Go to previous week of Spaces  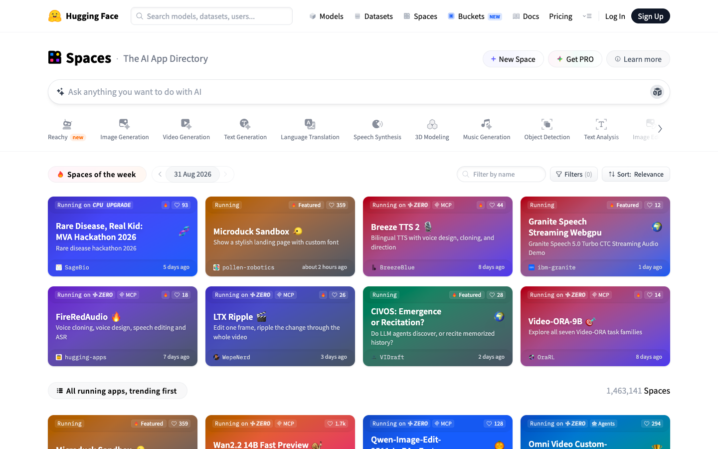pos(160,174)
